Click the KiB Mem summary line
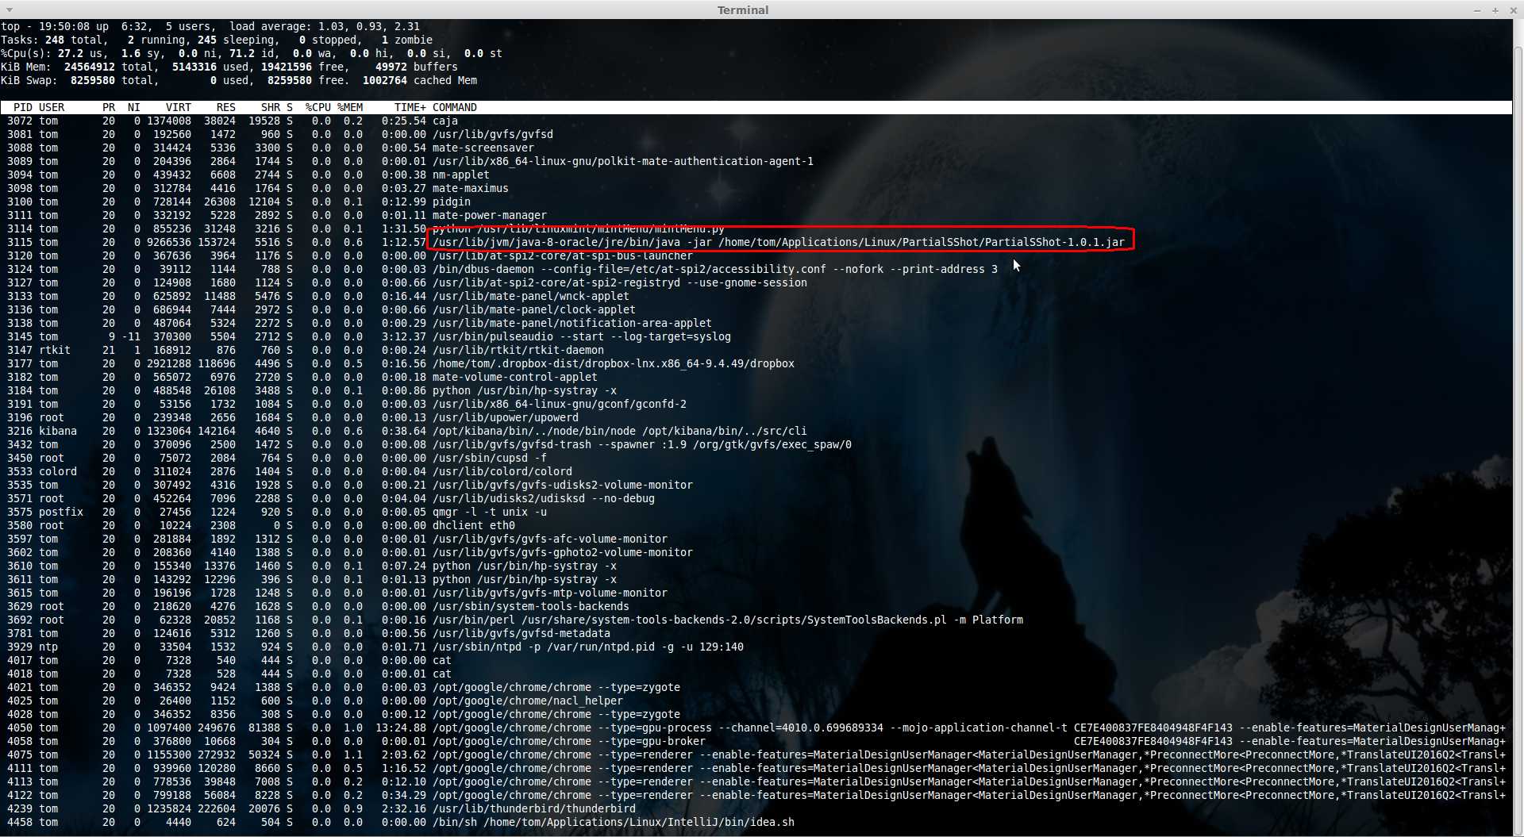This screenshot has width=1524, height=837. click(x=229, y=67)
